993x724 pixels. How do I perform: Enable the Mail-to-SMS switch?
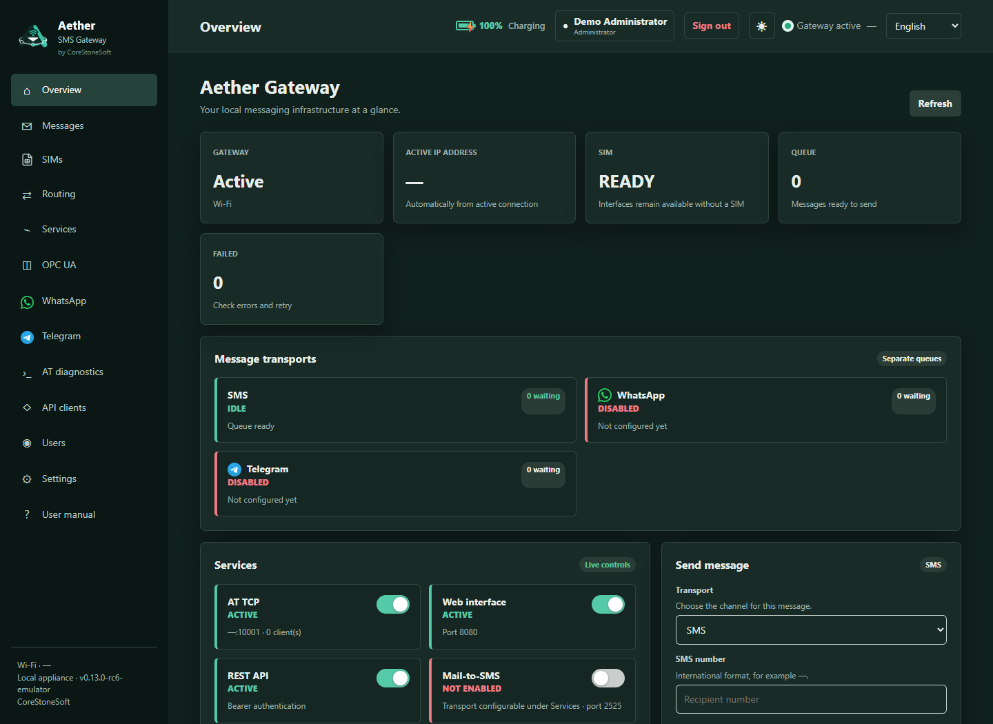click(x=608, y=678)
